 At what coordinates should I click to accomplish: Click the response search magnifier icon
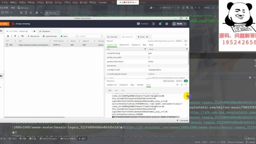click(x=186, y=85)
